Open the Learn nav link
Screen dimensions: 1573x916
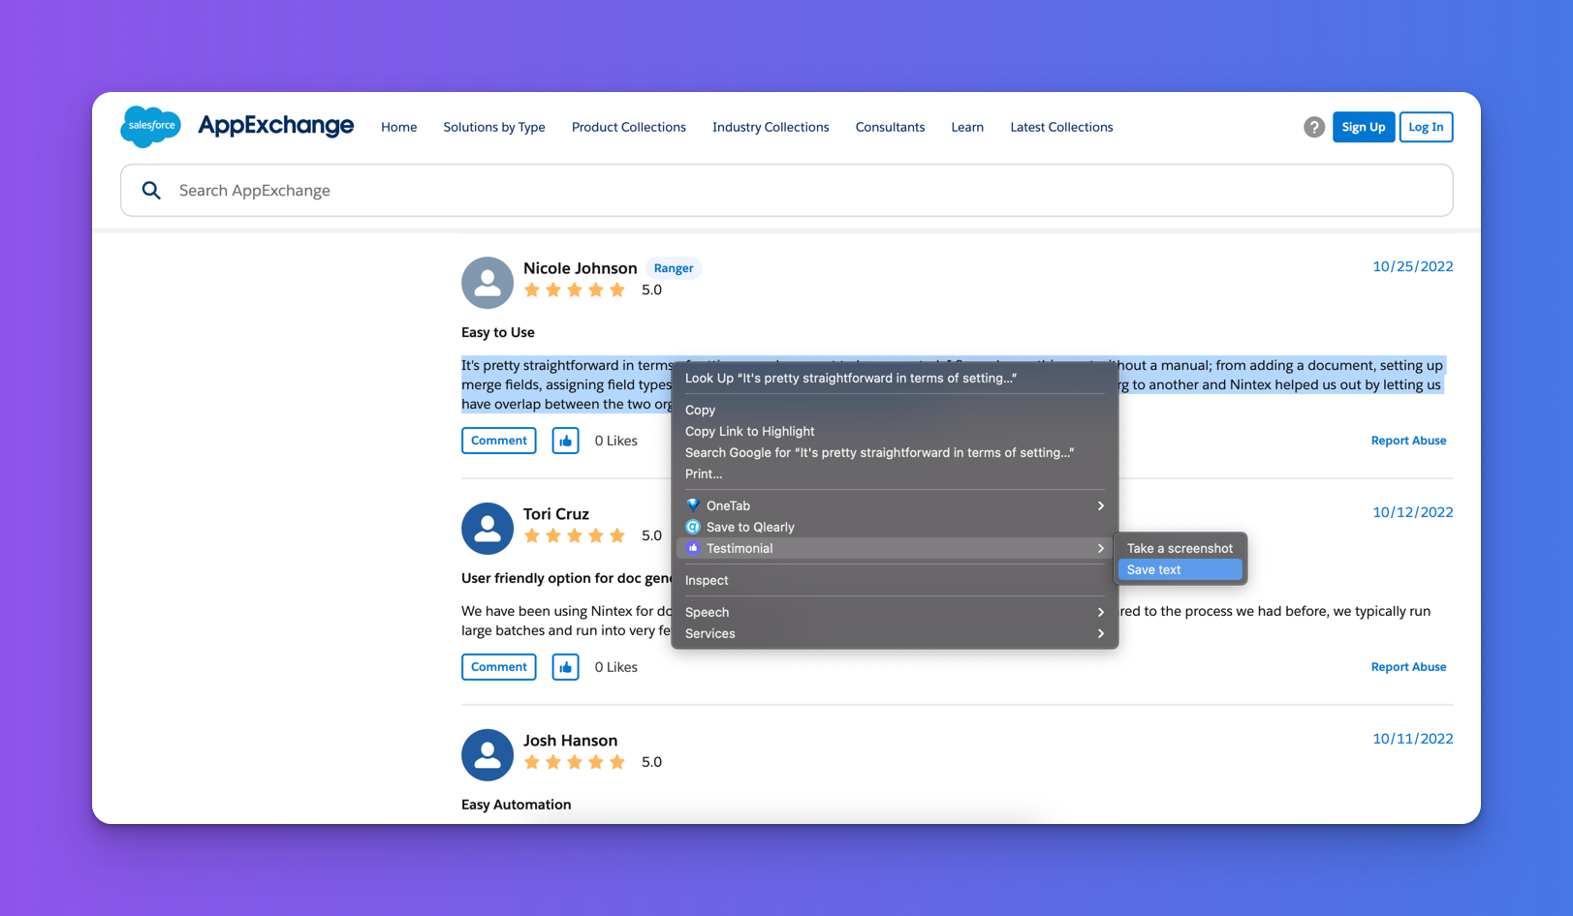tap(967, 127)
